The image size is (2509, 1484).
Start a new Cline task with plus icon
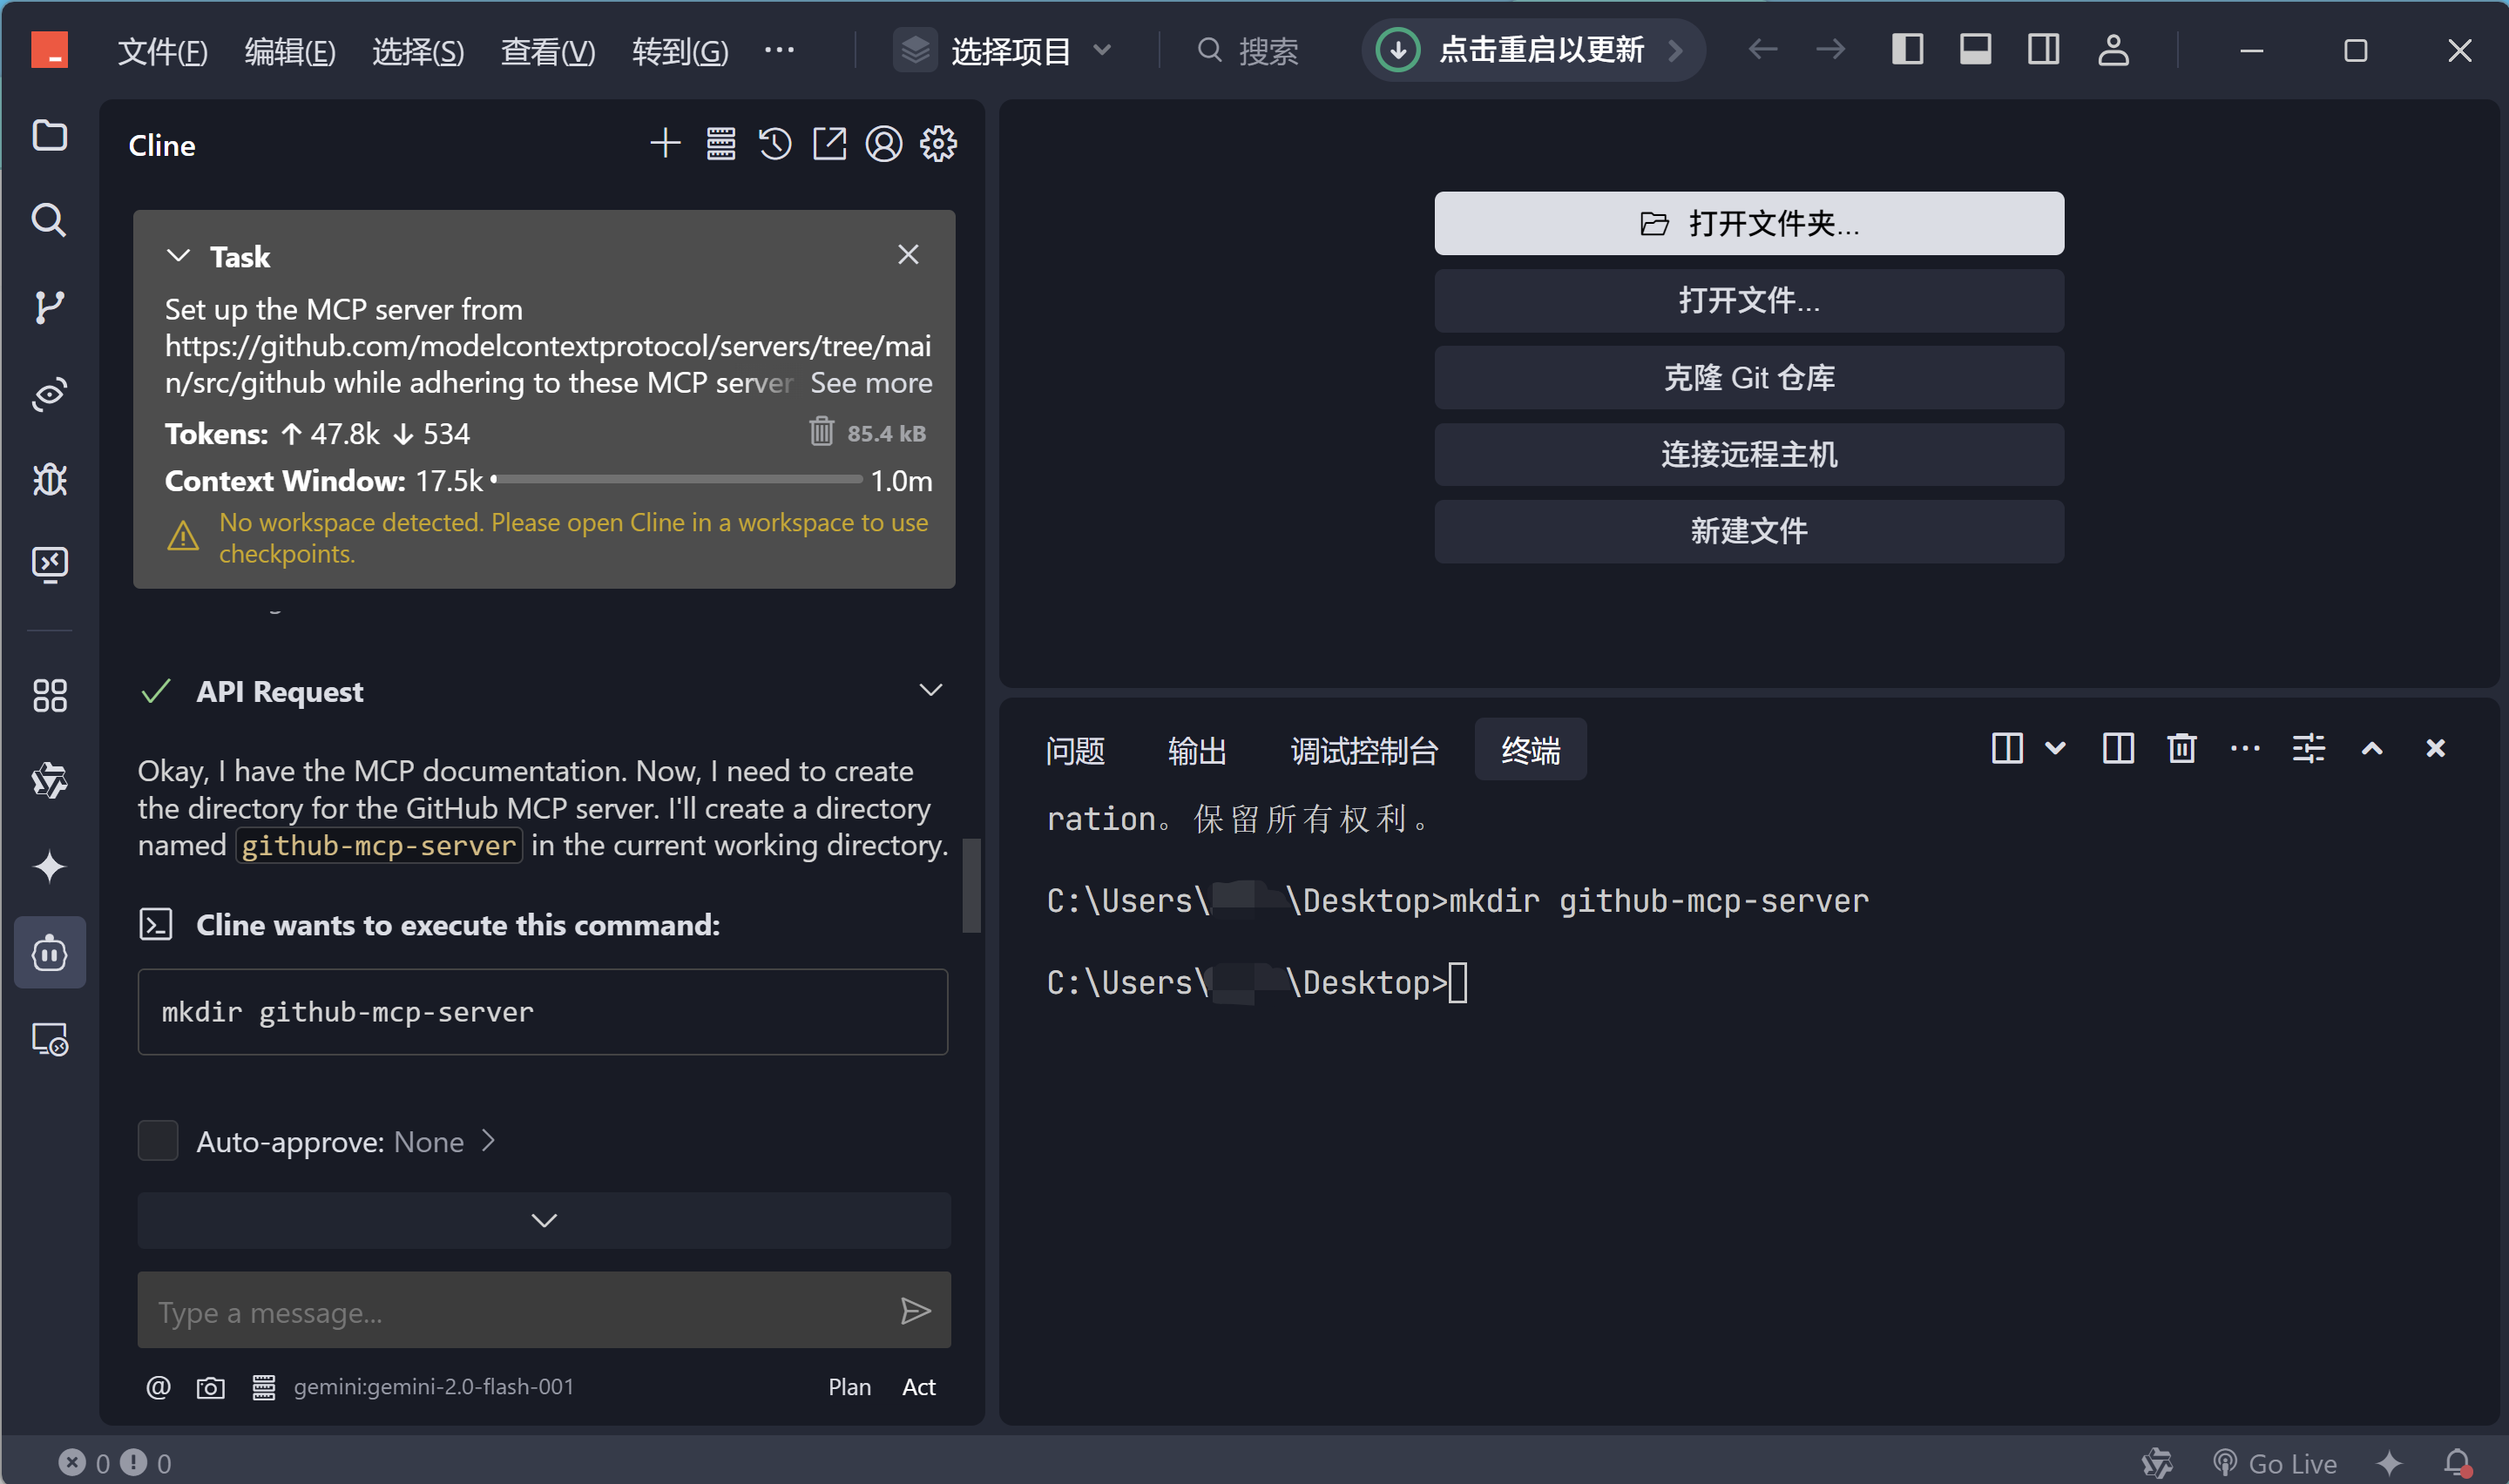665,144
